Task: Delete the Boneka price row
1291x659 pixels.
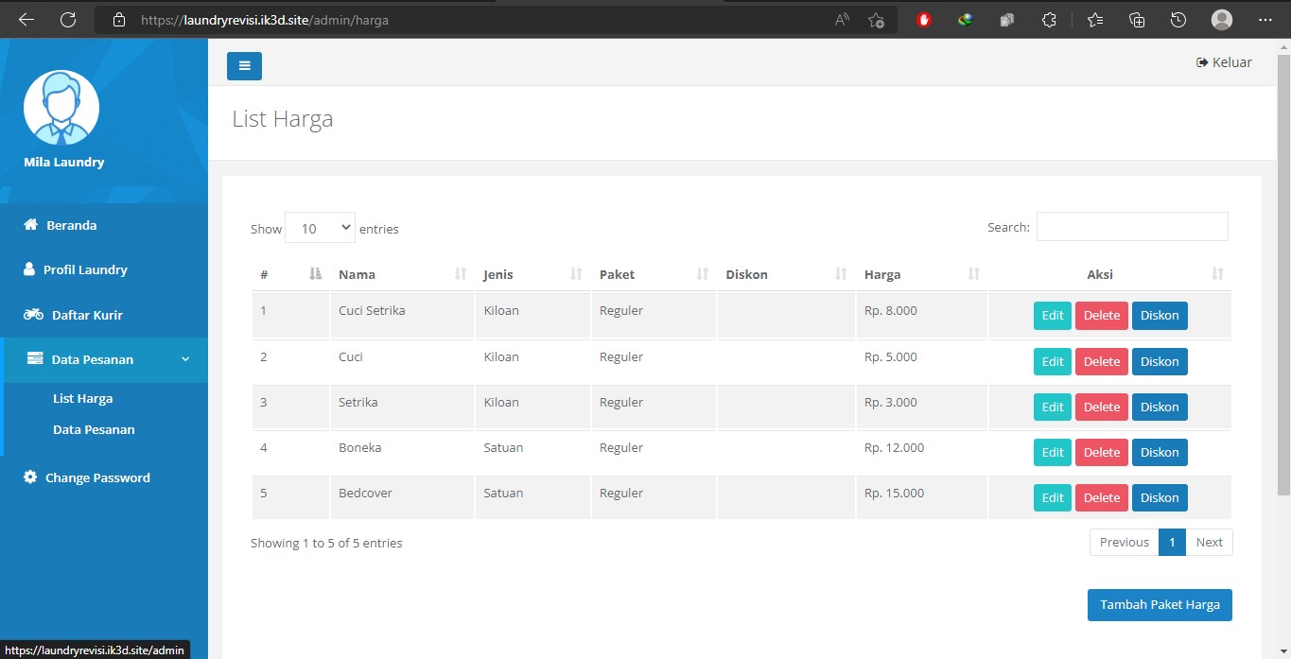Action: [x=1101, y=452]
